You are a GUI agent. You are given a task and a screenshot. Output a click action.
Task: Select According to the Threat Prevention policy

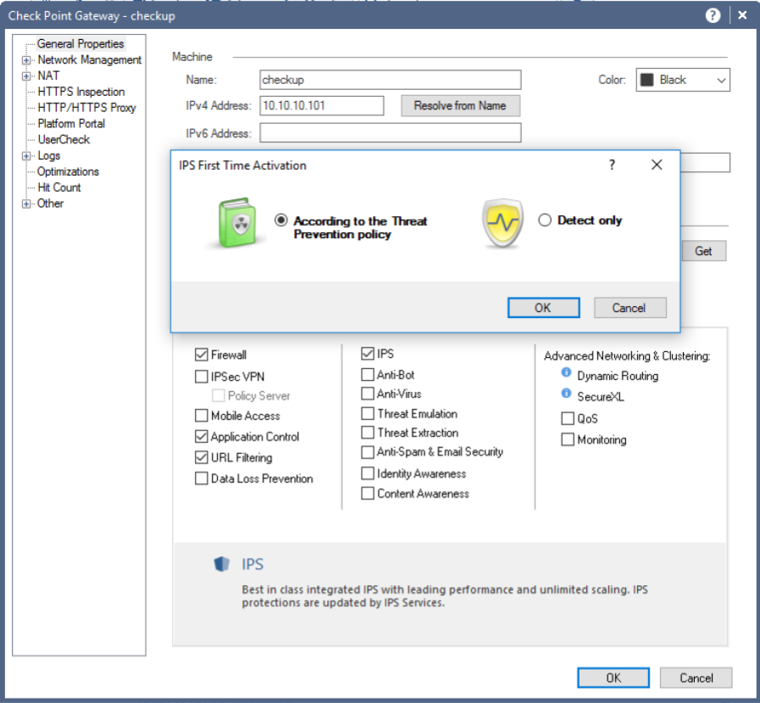point(281,220)
